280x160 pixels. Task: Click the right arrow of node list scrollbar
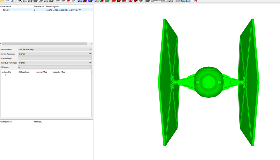pos(92,44)
